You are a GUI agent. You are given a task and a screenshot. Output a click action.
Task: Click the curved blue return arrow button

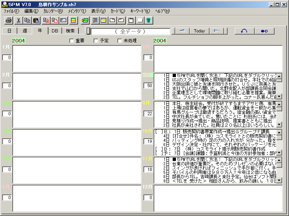click(x=245, y=31)
